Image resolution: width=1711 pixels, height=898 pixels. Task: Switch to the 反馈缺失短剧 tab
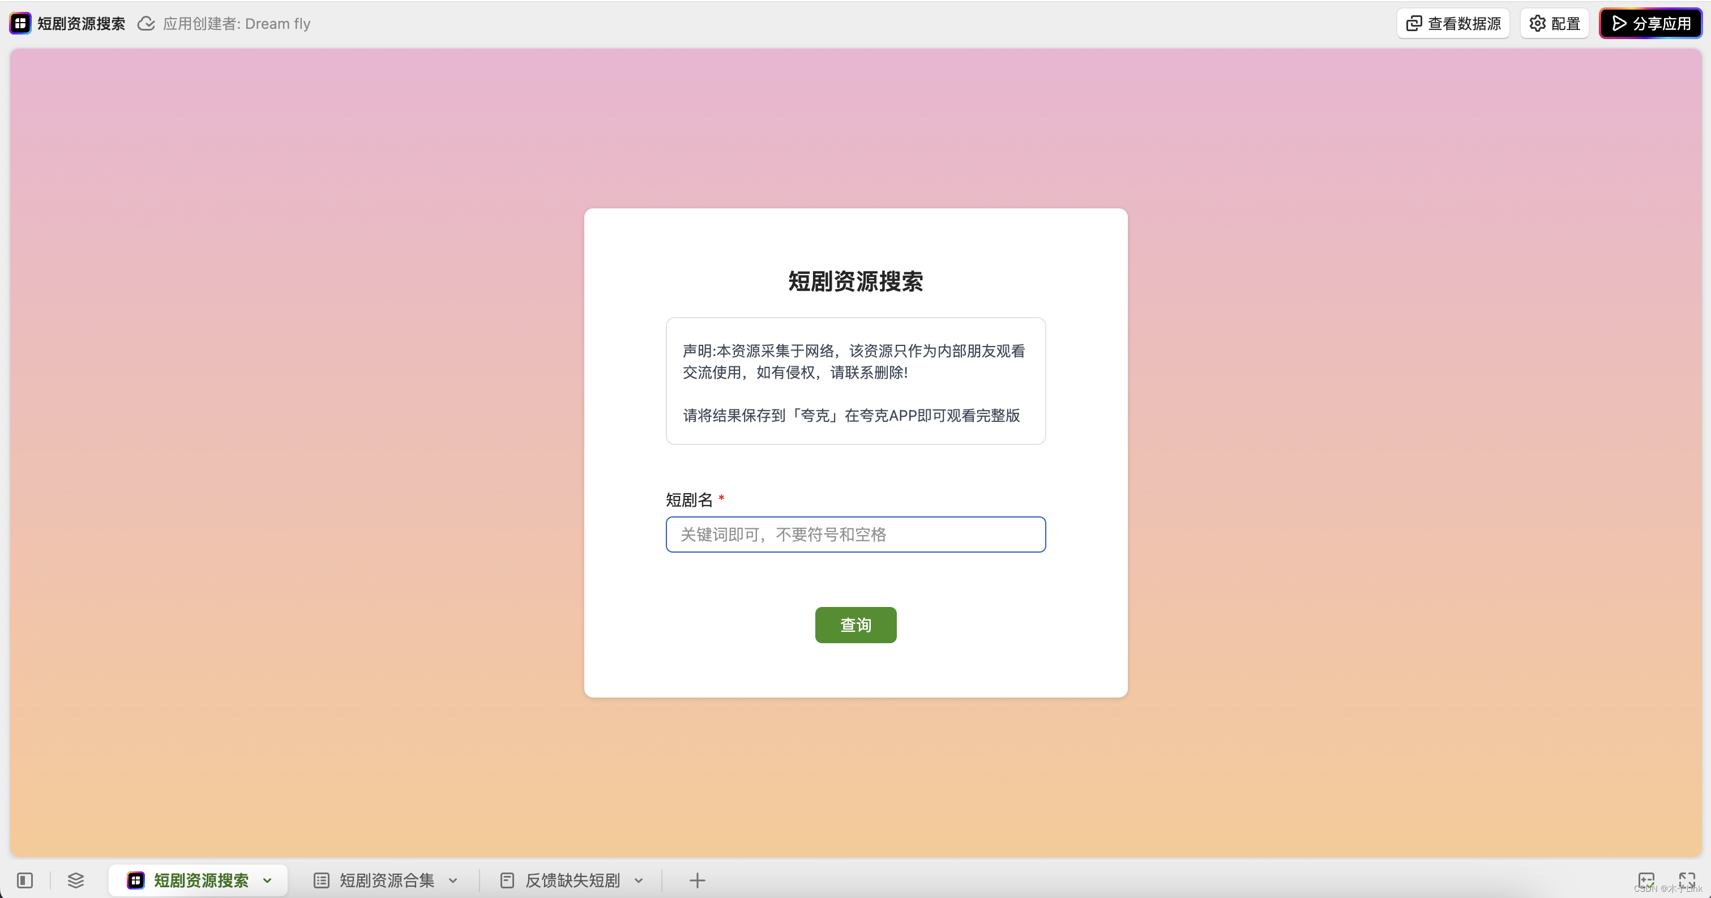(x=572, y=880)
